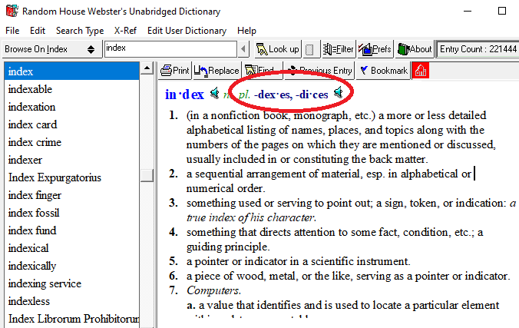Select 'Index Expurgatorius' in the word list
Viewport: 519px width, 328px height.
(55, 177)
